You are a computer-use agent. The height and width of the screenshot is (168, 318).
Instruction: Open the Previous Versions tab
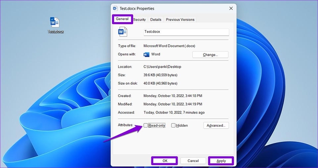coord(180,19)
